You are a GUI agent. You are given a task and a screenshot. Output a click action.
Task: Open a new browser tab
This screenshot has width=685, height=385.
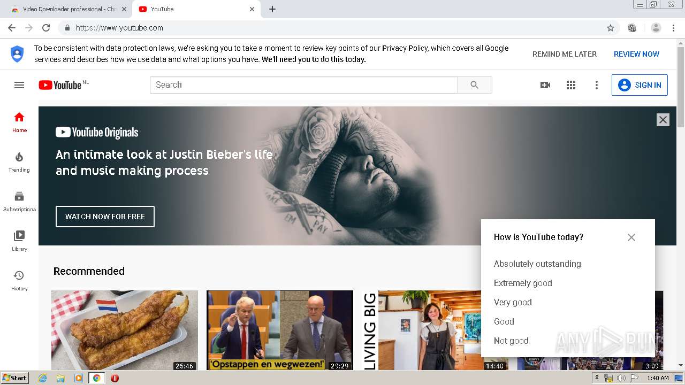[x=272, y=9]
